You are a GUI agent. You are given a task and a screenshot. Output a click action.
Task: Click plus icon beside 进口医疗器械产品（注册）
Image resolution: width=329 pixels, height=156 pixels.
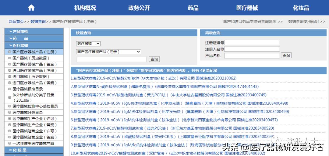pyautogui.click(x=9, y=70)
